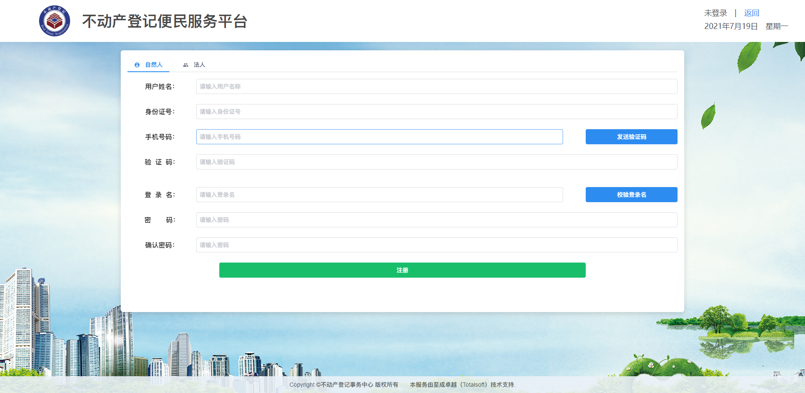Screen dimensions: 805x393
Task: Click the 2021年7月19日 date display
Action: pyautogui.click(x=731, y=26)
